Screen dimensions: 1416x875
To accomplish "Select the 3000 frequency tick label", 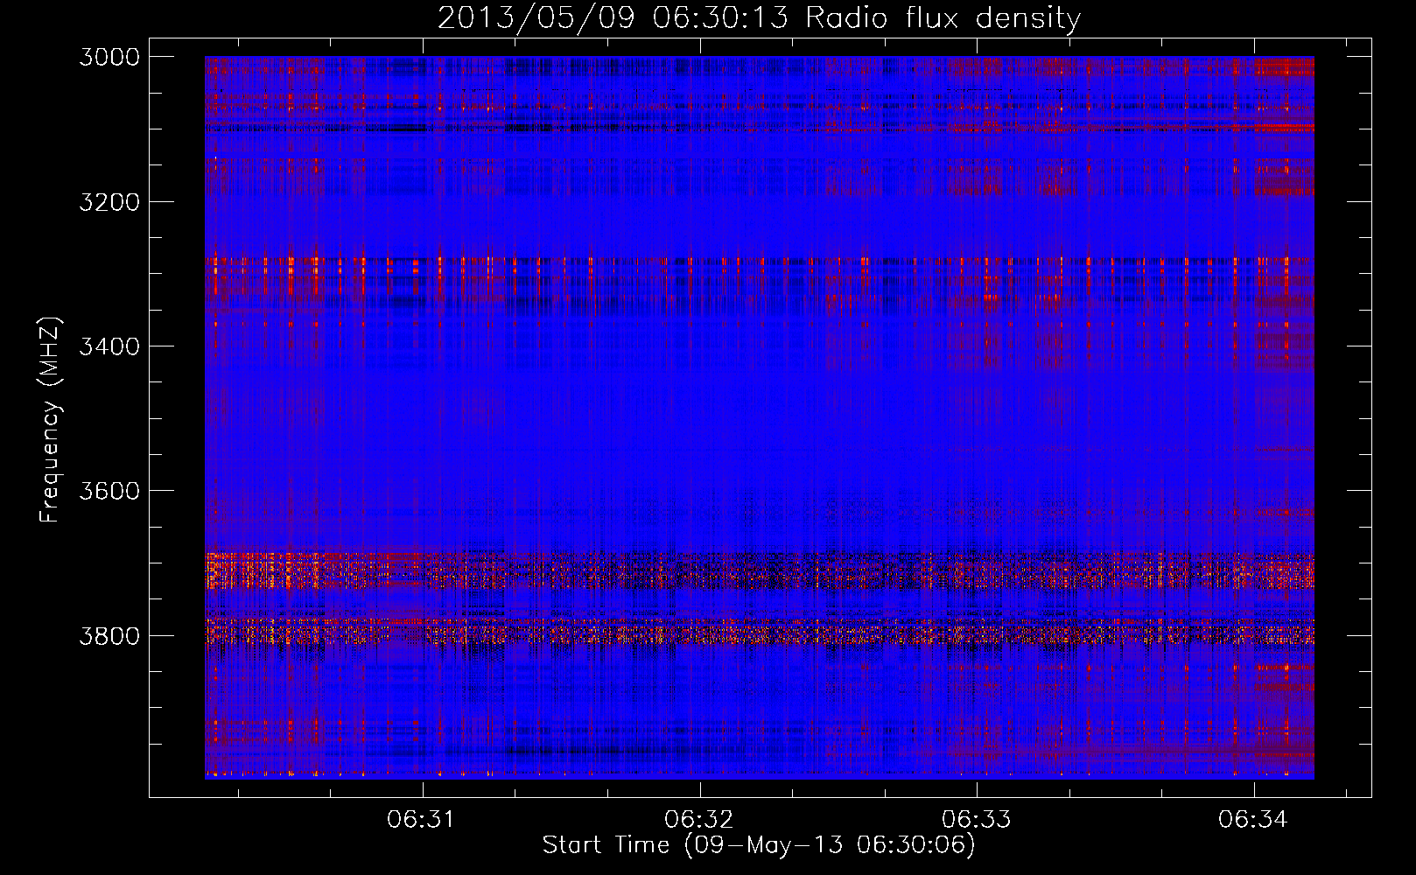I will (109, 57).
